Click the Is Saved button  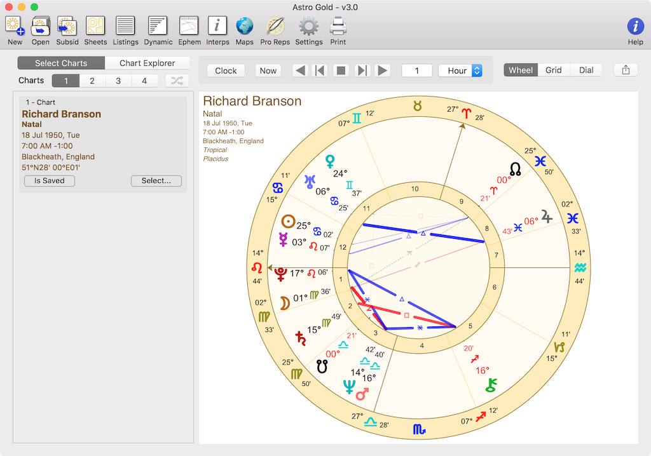pos(50,180)
